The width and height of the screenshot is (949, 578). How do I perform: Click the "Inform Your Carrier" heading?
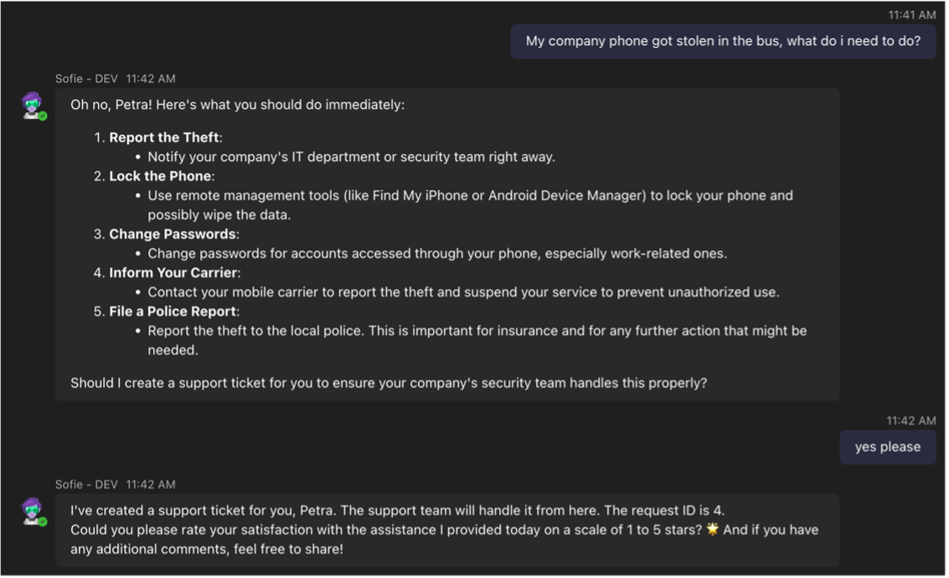[x=173, y=272]
